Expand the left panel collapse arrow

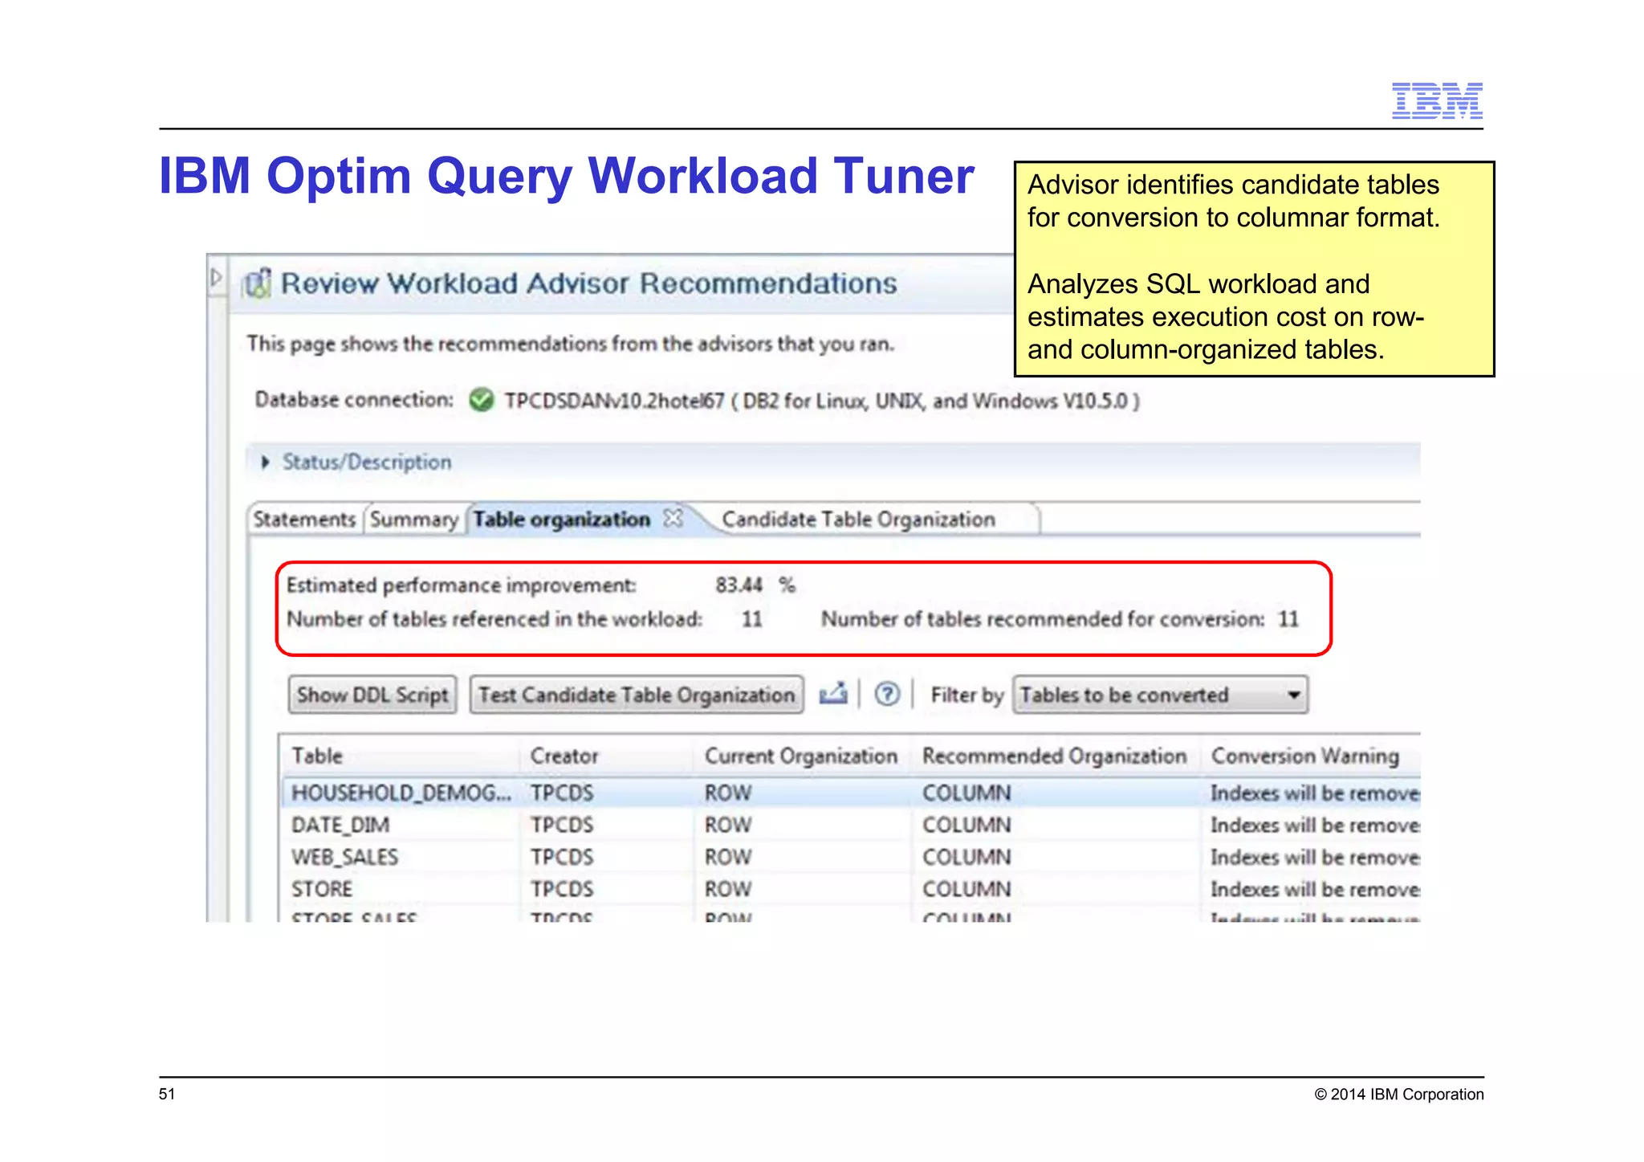[x=216, y=278]
